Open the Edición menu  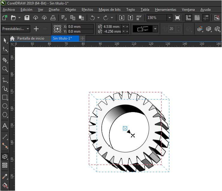point(26,10)
